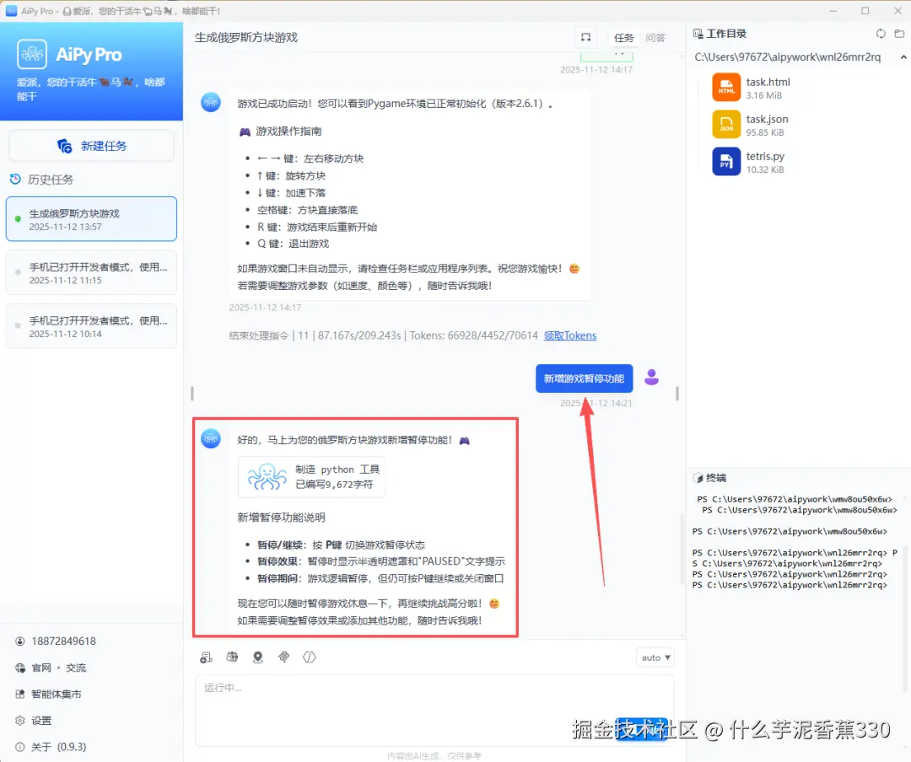Collapse the working directory path with the chevron
The image size is (911, 762).
click(x=903, y=56)
